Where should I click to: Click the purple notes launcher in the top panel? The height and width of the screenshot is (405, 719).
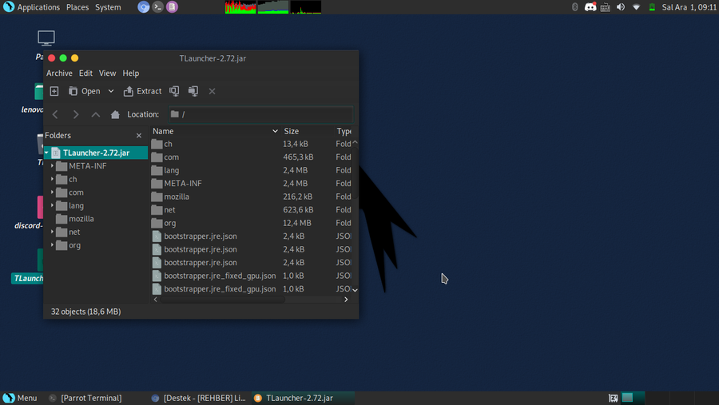172,7
